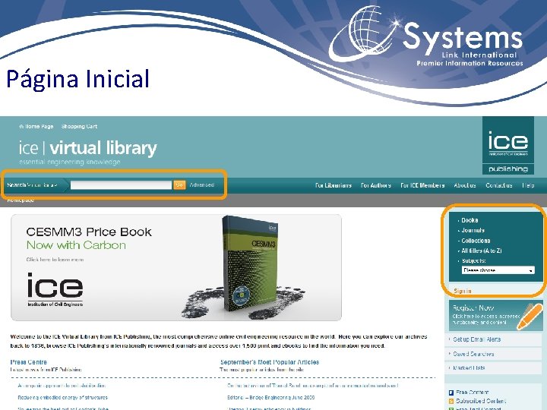Expand the Subjects 'Please choose' dropdown
547x410 pixels.
[x=498, y=270]
